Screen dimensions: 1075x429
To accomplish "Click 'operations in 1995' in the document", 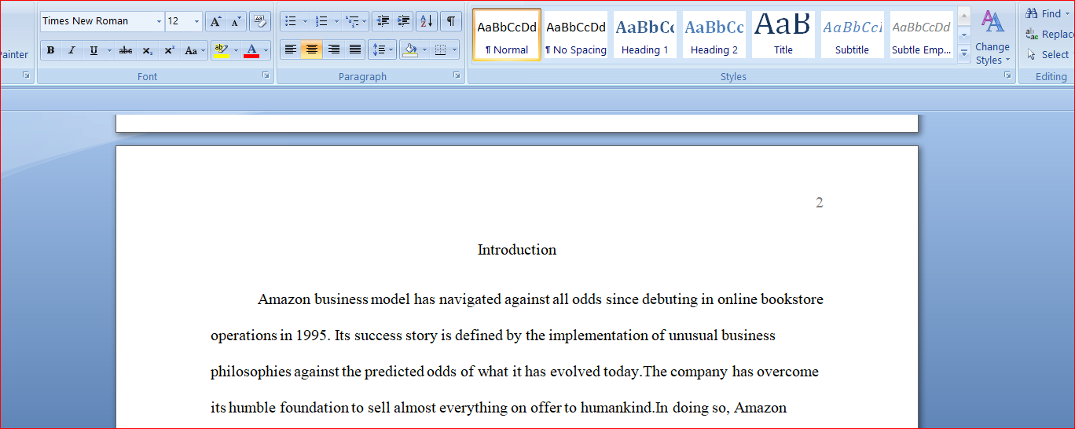I will 269,336.
